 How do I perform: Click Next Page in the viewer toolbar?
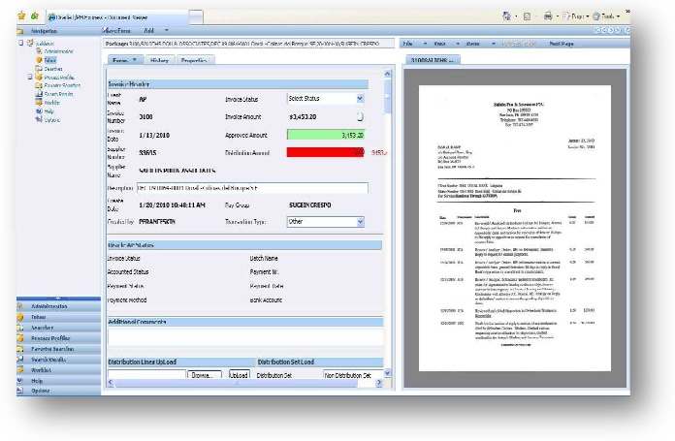click(562, 44)
